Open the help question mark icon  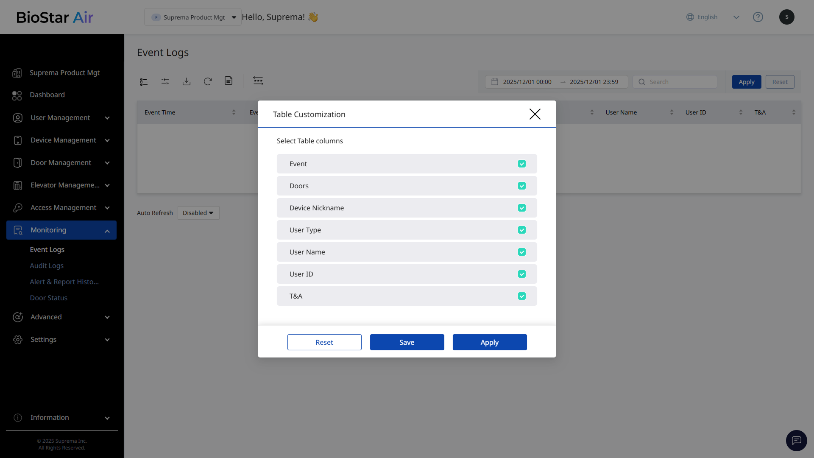pos(758,17)
